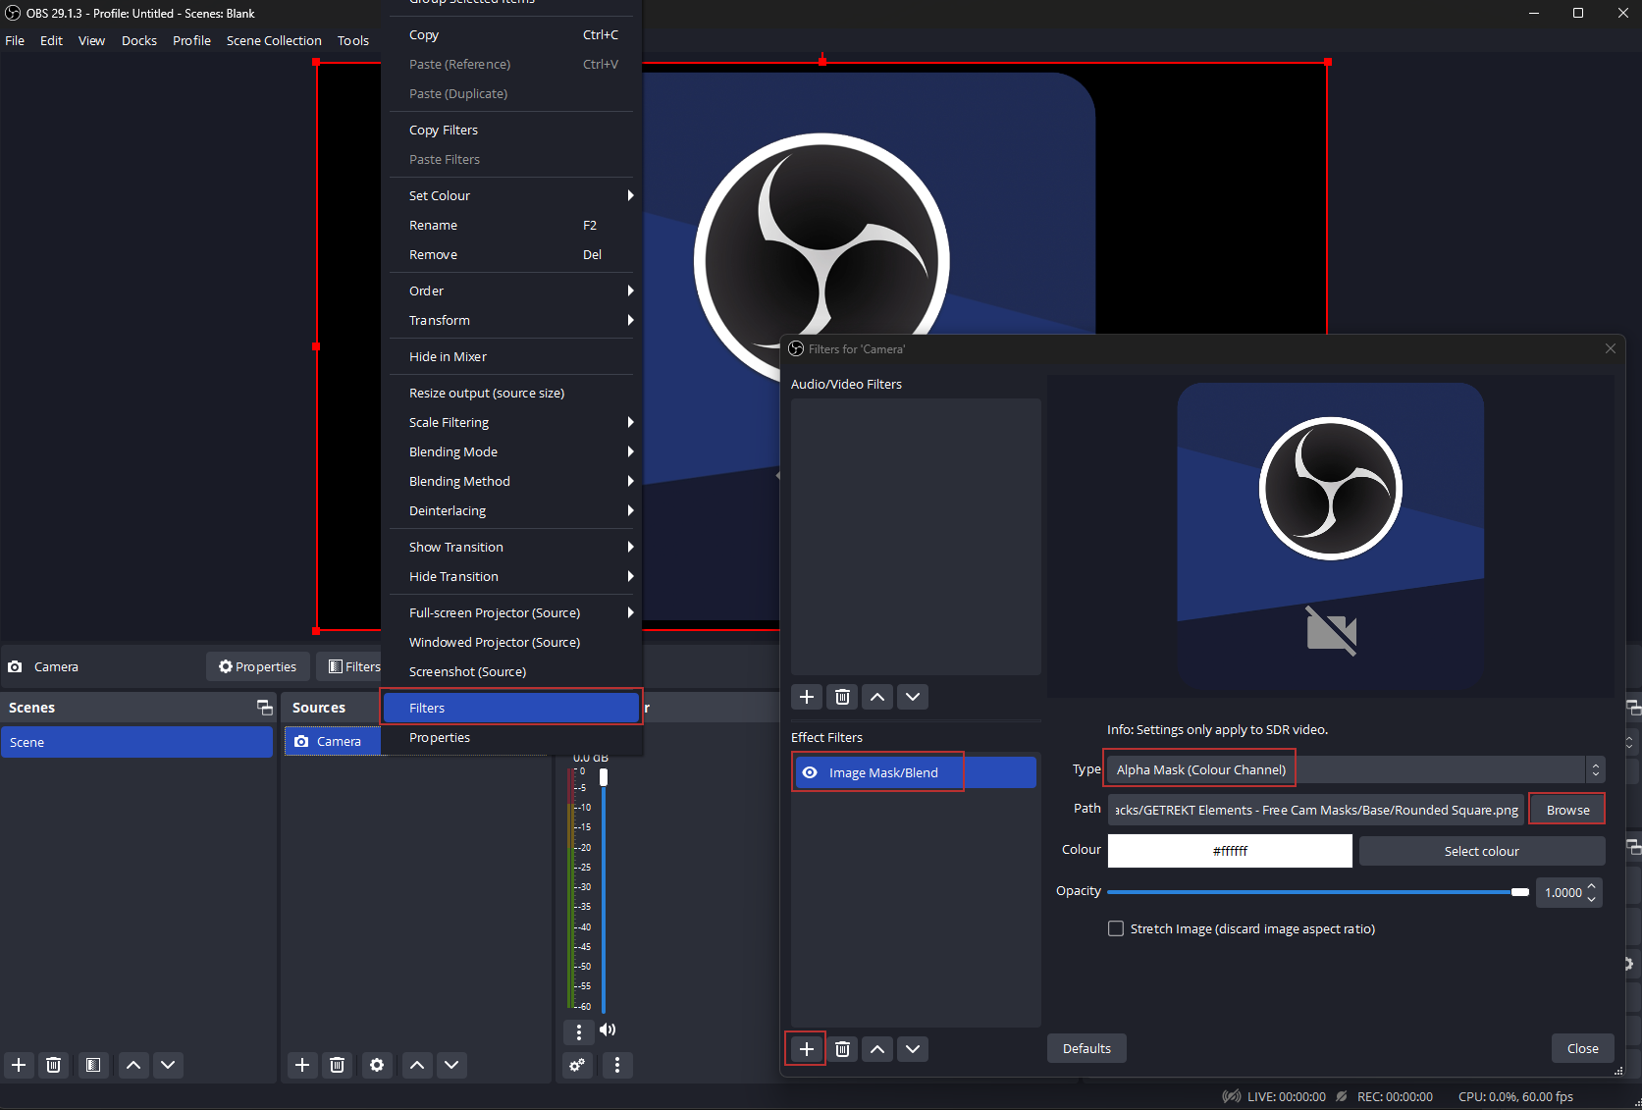Expand Scale Filtering submenu
1642x1110 pixels.
[x=513, y=422]
